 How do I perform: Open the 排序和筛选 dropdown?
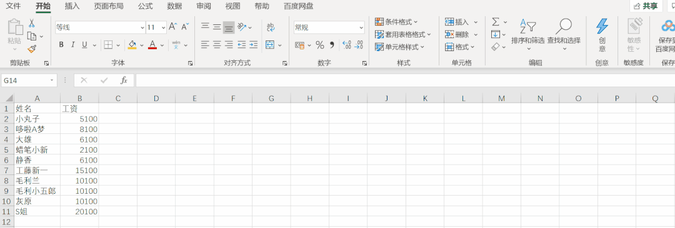527,34
